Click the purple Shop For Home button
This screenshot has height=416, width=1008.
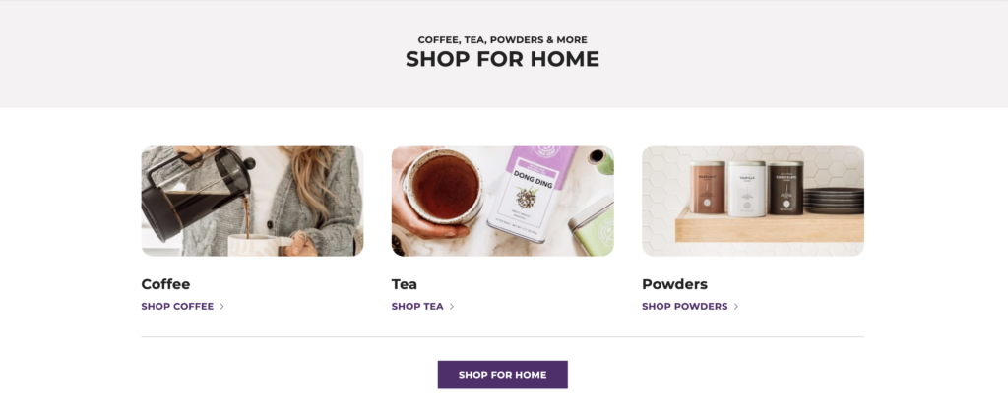click(x=503, y=375)
